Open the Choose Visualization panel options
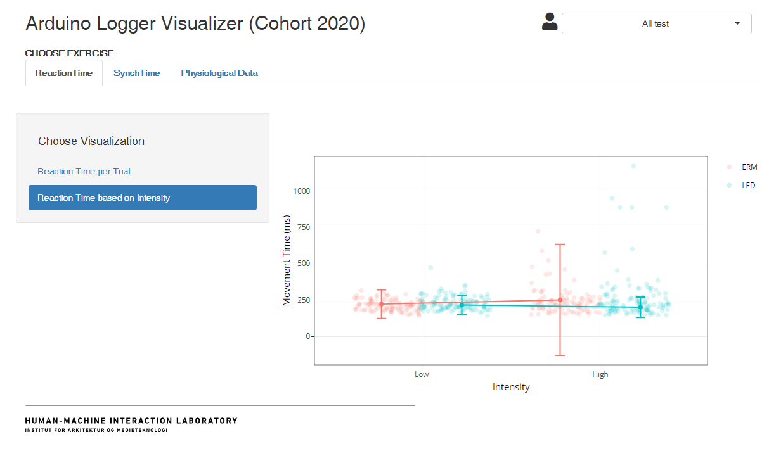 91,141
